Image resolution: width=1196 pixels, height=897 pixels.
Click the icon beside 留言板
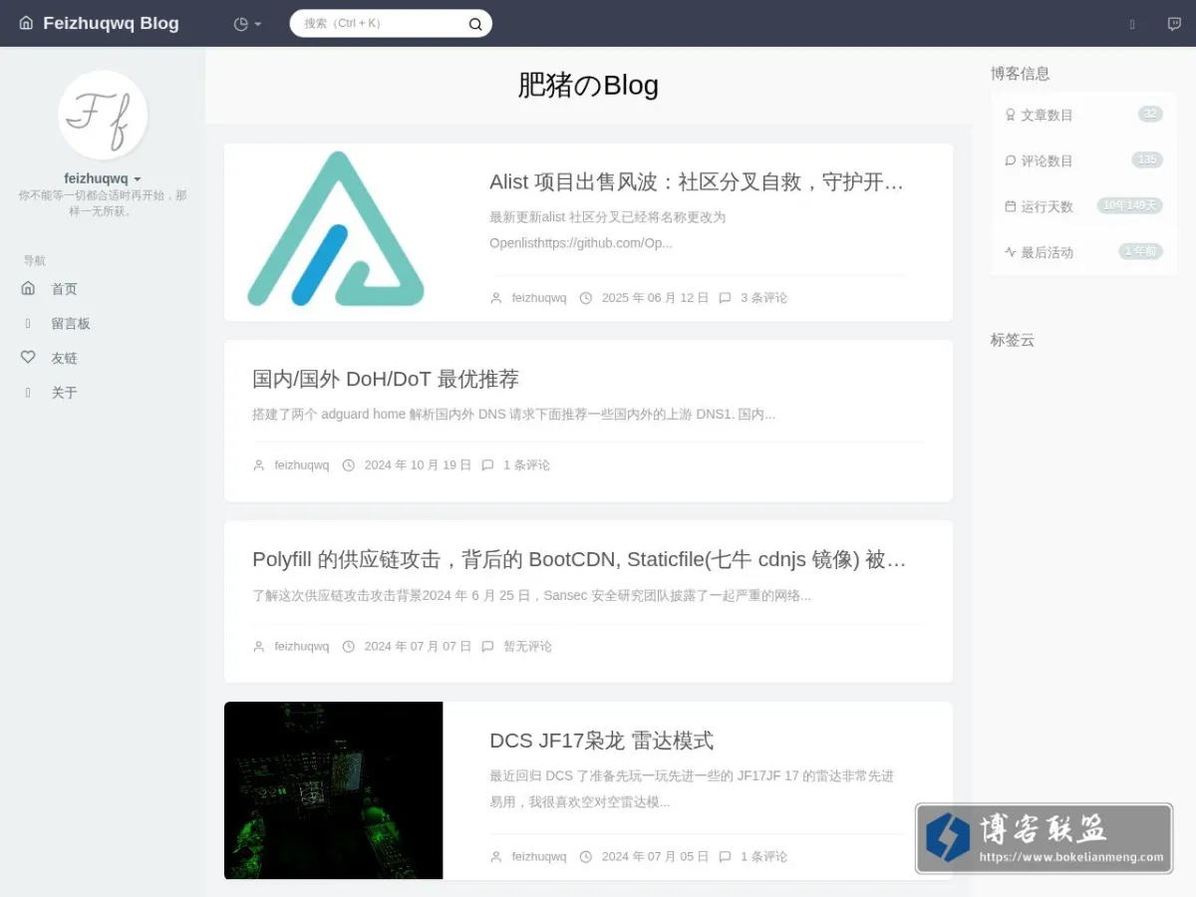(x=28, y=324)
